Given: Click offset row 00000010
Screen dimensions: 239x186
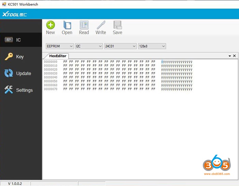Looking at the screenshot, I should (x=51, y=65).
